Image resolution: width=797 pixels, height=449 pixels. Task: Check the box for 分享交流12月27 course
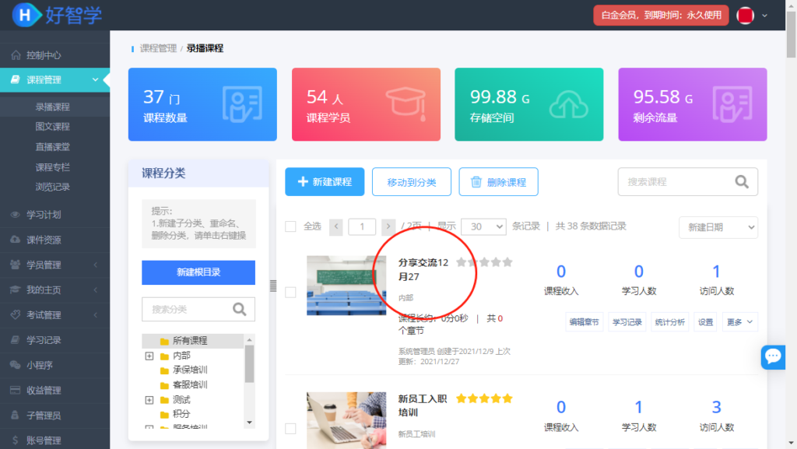tap(290, 292)
